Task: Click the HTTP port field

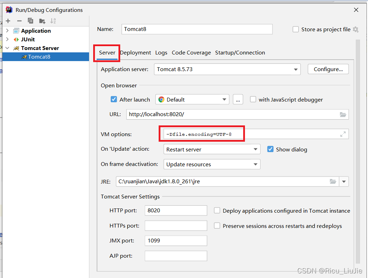Action: click(176, 210)
